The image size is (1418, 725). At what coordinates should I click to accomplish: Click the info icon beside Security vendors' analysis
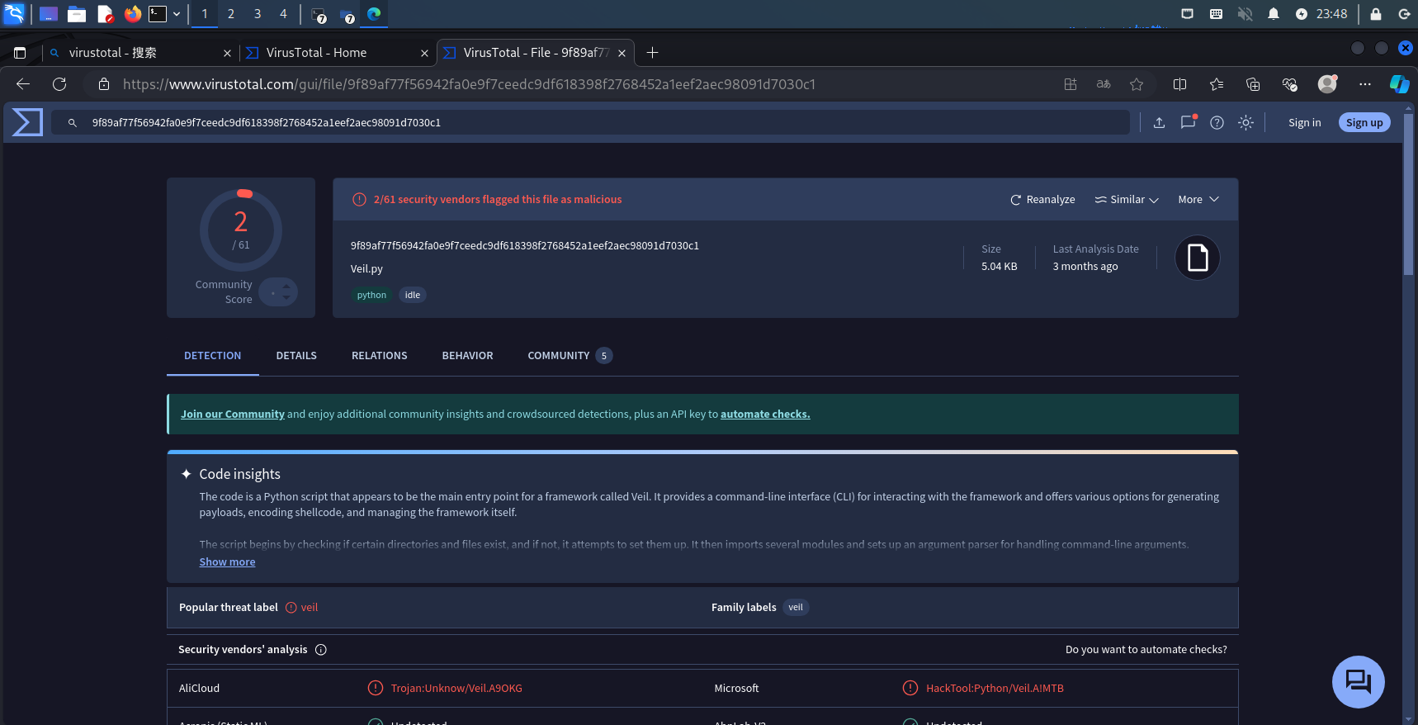321,650
